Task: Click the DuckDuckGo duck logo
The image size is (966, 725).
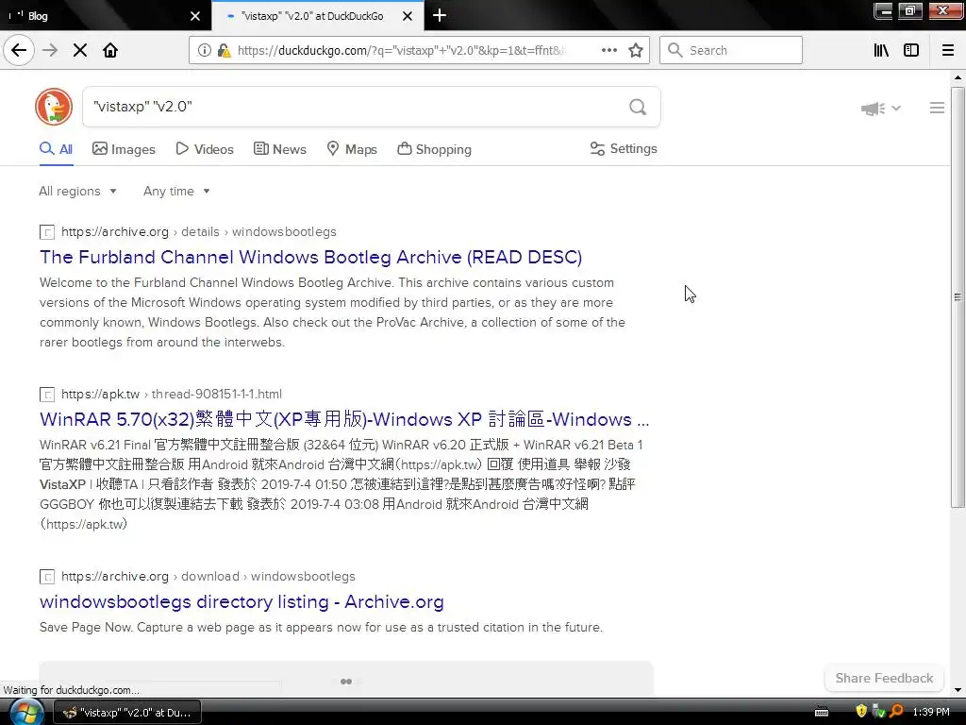Action: [54, 107]
